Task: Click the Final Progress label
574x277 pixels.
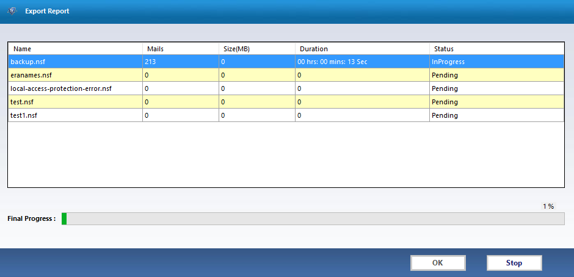Action: tap(32, 219)
